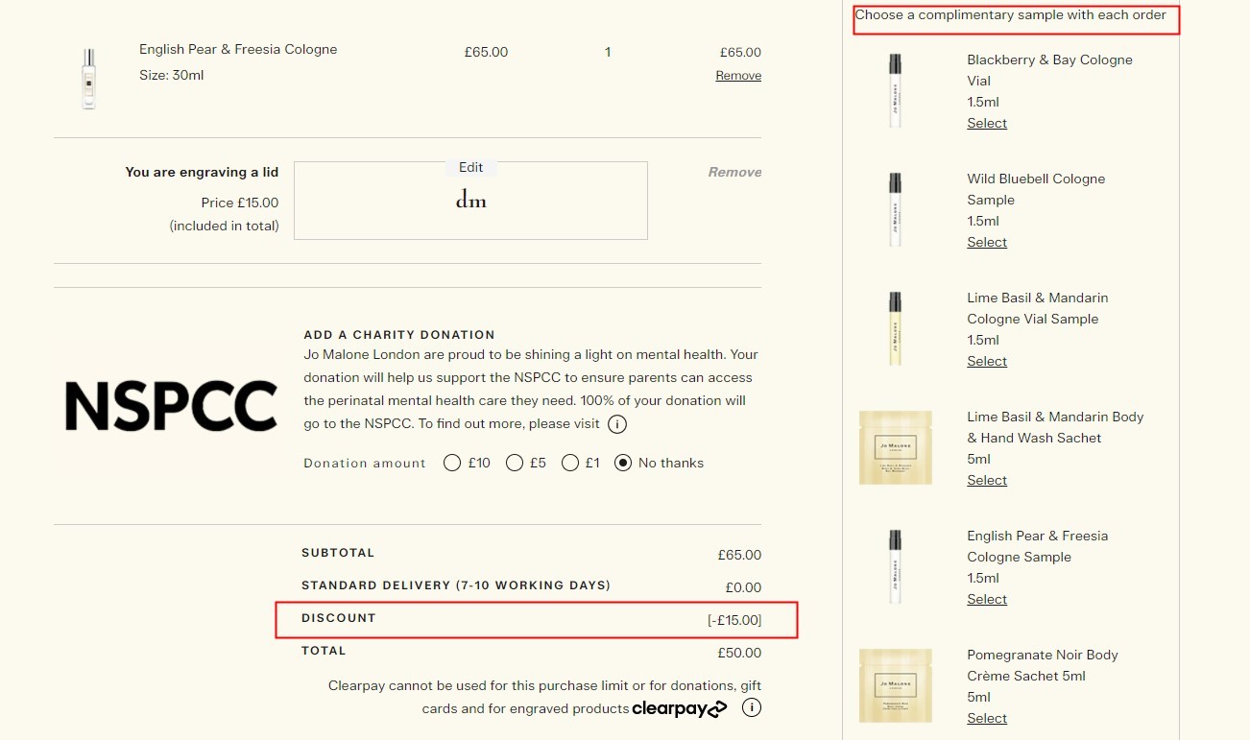Click the 'Price £15.00' engraving text
The image size is (1250, 740).
click(x=240, y=203)
